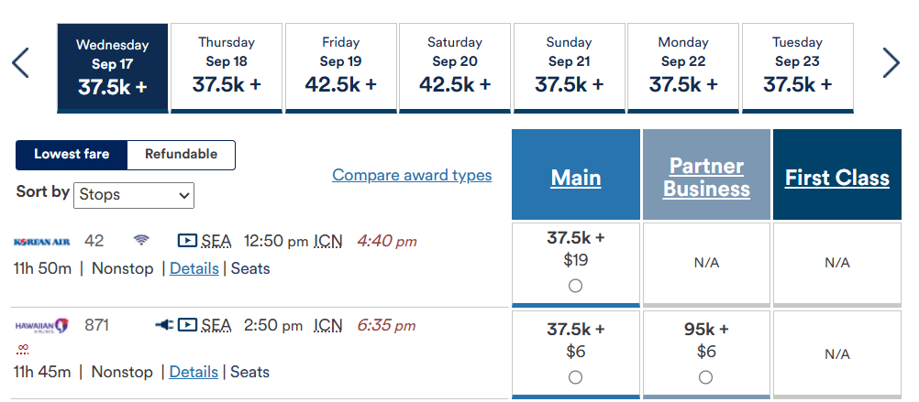Show later dates with right arrow

point(891,62)
